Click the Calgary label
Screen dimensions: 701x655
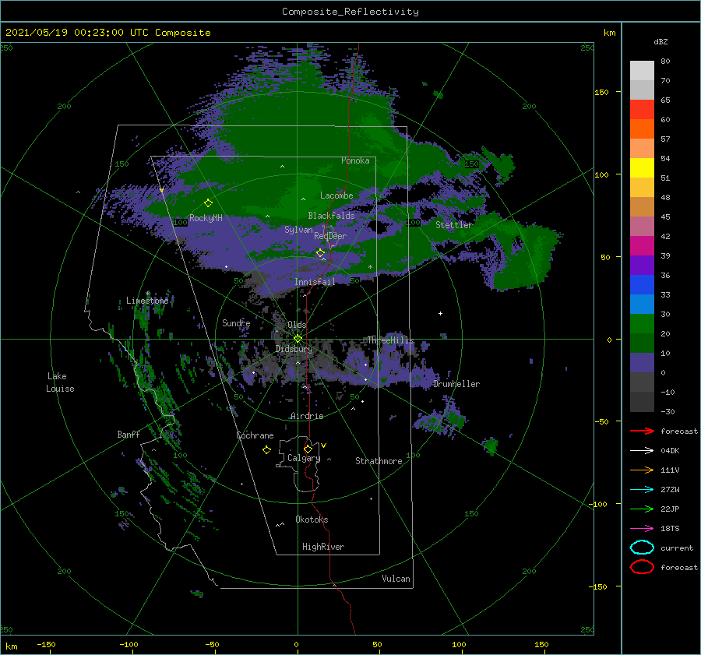(304, 458)
